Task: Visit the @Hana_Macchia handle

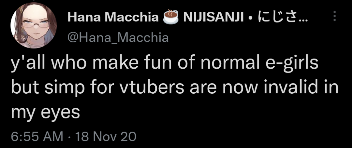Action: click(x=118, y=38)
